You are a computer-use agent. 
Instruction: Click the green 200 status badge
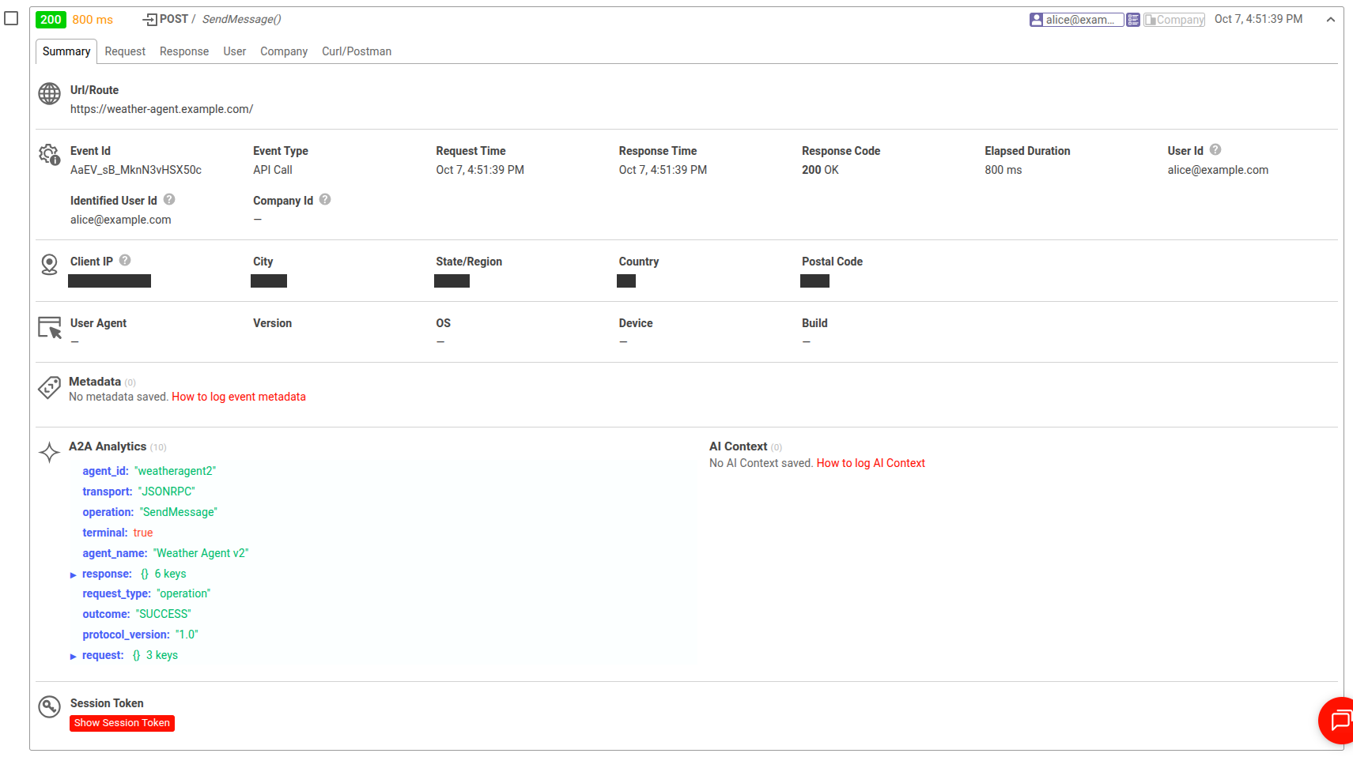click(x=51, y=20)
